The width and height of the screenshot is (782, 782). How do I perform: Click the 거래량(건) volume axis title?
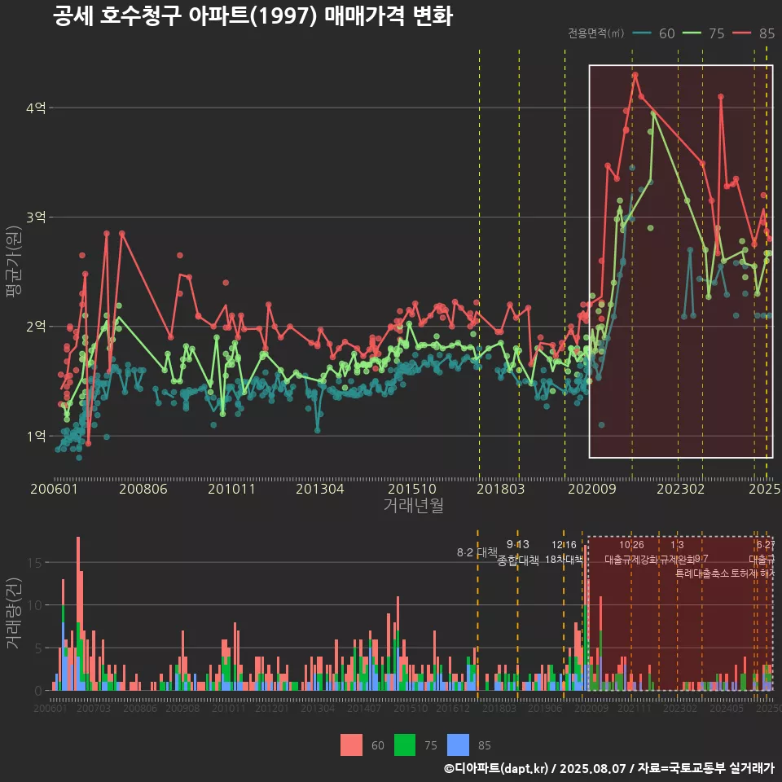tap(14, 613)
